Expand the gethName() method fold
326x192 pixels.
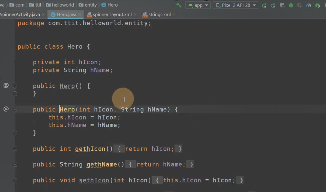click(15, 165)
